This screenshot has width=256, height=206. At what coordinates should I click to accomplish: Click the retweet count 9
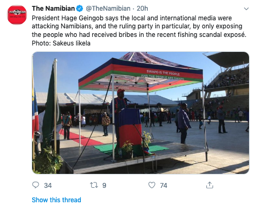tap(104, 186)
